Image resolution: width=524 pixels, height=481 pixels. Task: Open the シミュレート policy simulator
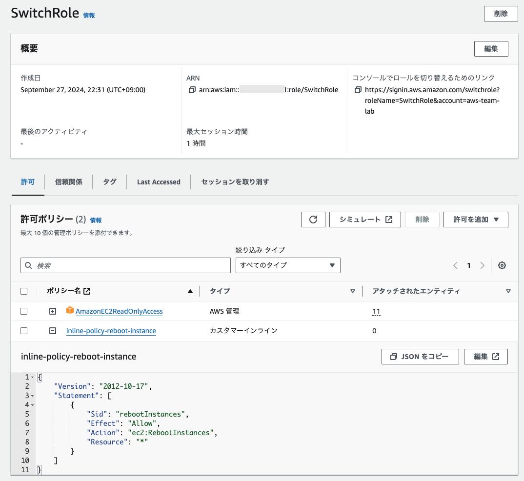tap(365, 220)
